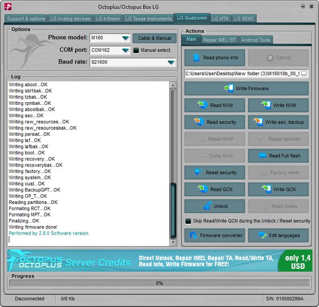Click the disabled Read codes button
The image size is (319, 307).
(278, 206)
